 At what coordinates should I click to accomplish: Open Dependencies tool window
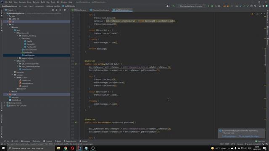pyautogui.click(x=70, y=141)
